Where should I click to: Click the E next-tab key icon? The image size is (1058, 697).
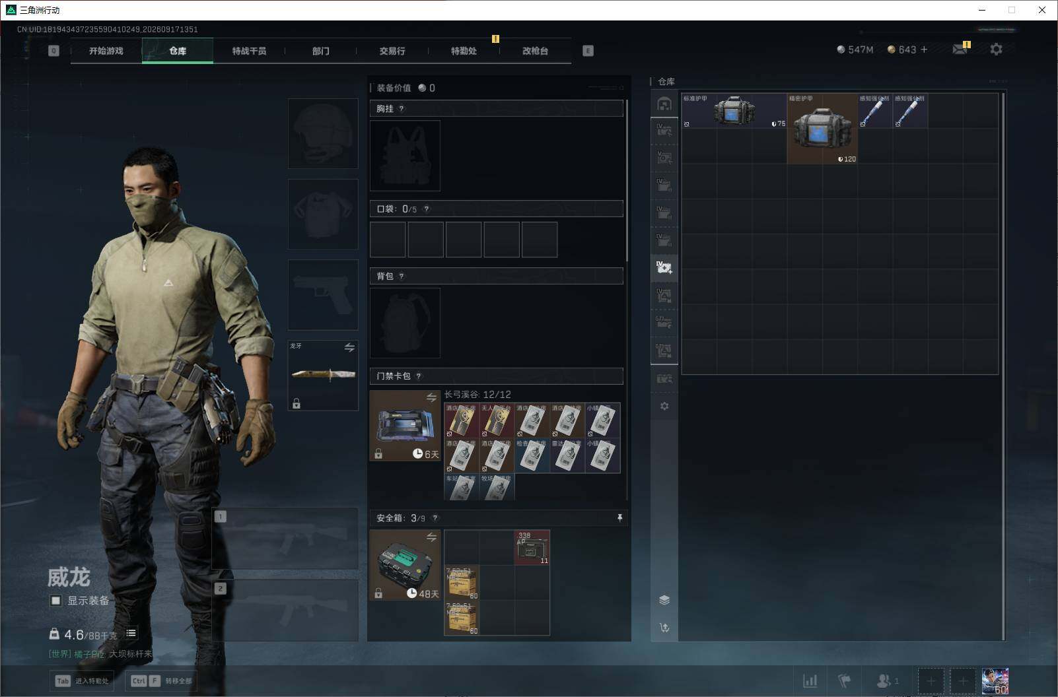point(588,51)
